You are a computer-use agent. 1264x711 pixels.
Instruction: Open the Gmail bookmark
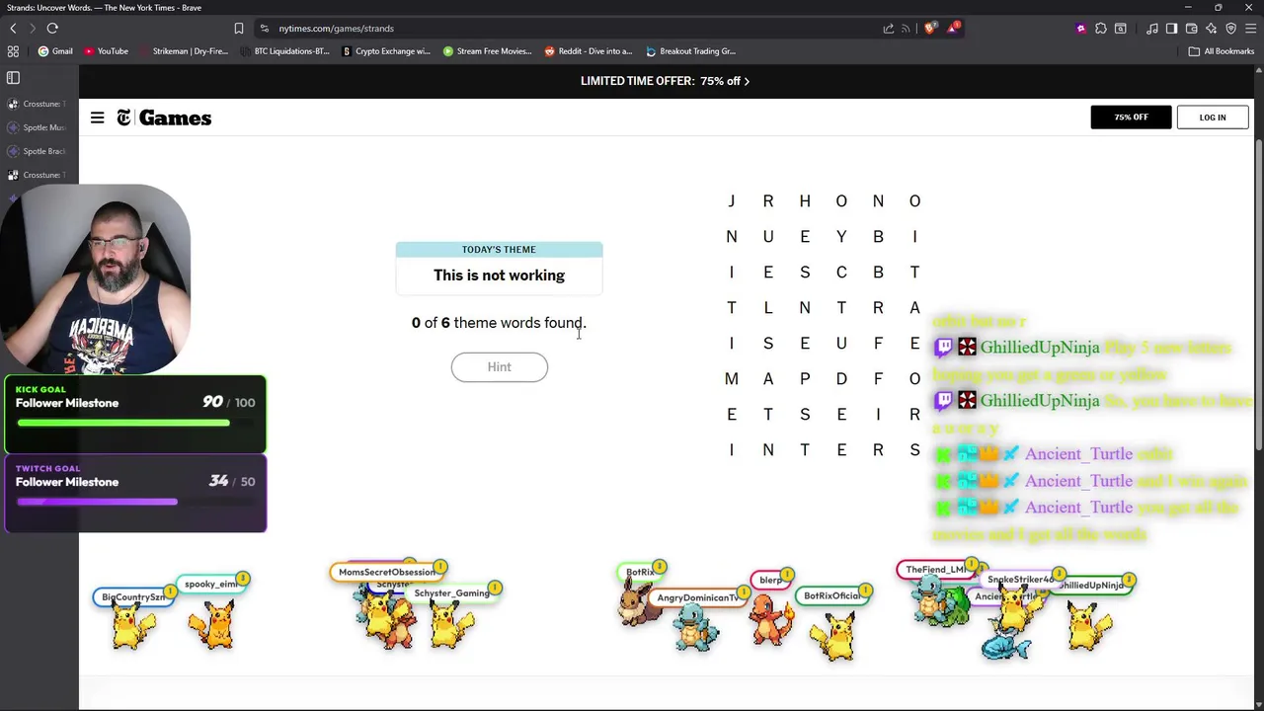point(55,51)
